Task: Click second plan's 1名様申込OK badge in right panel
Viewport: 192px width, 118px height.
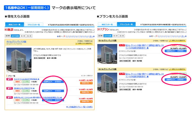Action: (x=176, y=79)
